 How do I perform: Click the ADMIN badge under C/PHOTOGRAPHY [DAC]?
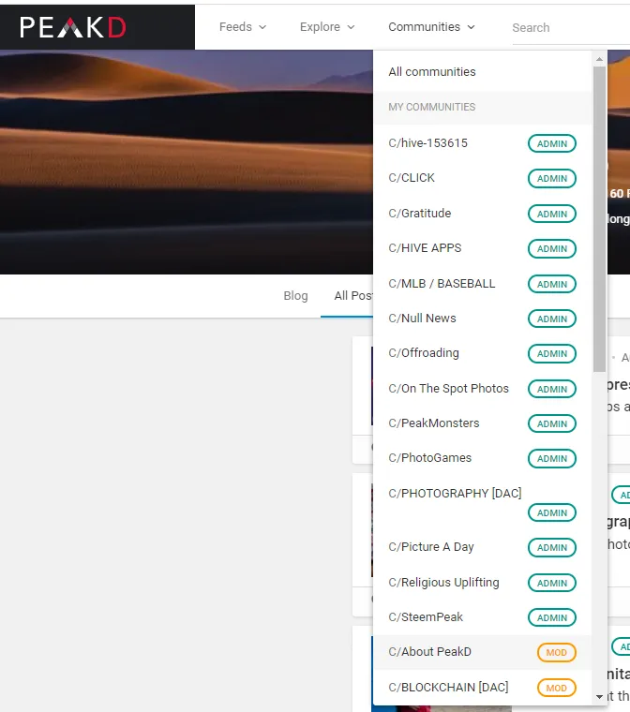552,512
